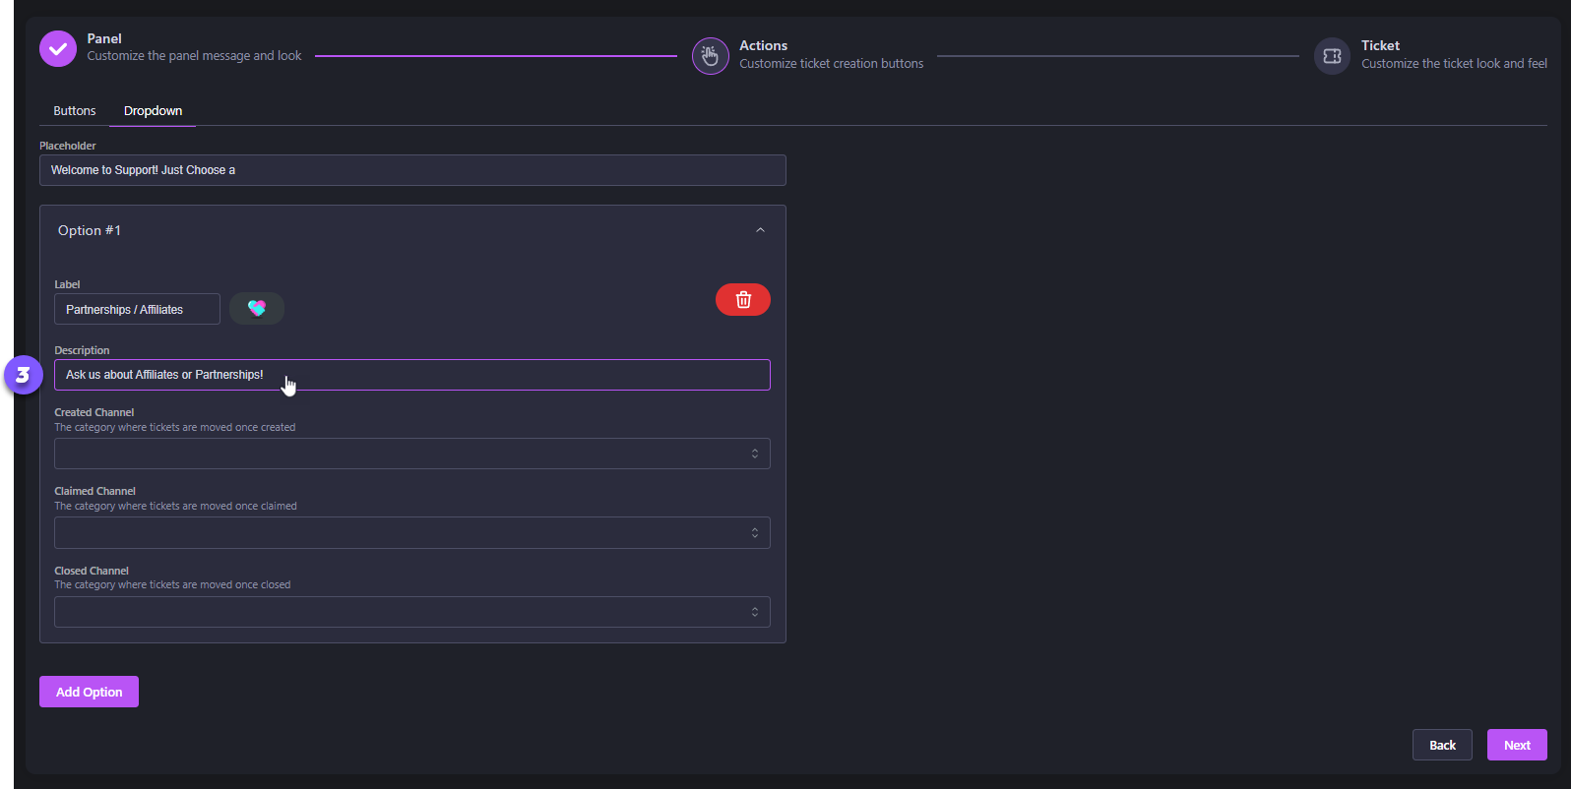Image resolution: width=1571 pixels, height=789 pixels.
Task: Click the 'Customize the ticket look and feel' text
Action: pyautogui.click(x=1454, y=64)
